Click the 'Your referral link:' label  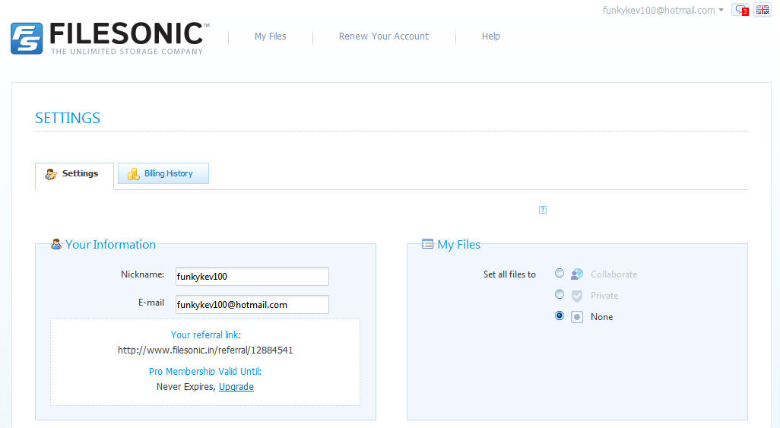click(205, 335)
